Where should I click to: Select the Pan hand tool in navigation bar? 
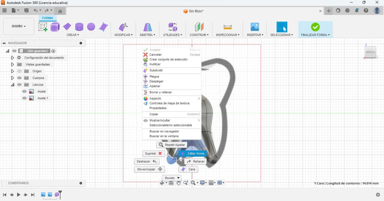pyautogui.click(x=178, y=183)
